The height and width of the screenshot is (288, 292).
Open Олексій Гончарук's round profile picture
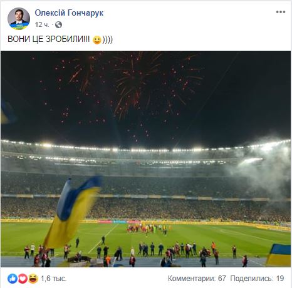click(19, 19)
